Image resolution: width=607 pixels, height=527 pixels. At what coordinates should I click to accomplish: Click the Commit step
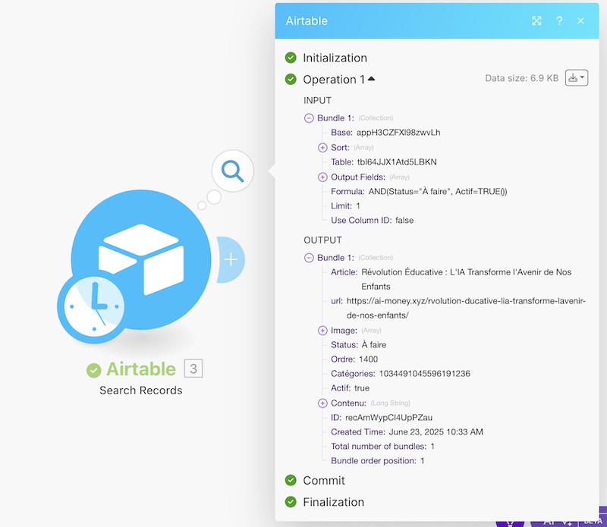click(x=324, y=481)
